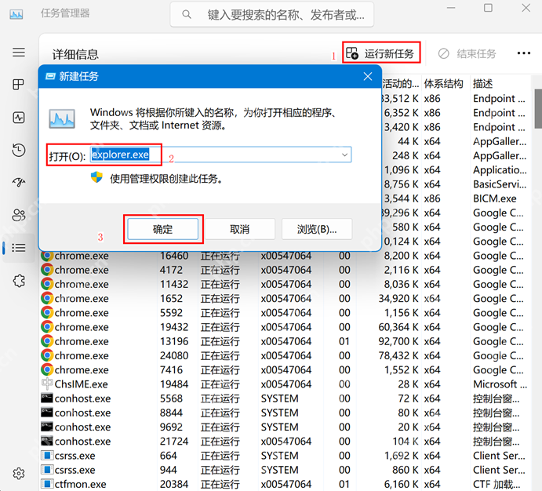Image resolution: width=542 pixels, height=491 pixels.
Task: Click the BICM.exe description cell
Action: click(x=495, y=198)
